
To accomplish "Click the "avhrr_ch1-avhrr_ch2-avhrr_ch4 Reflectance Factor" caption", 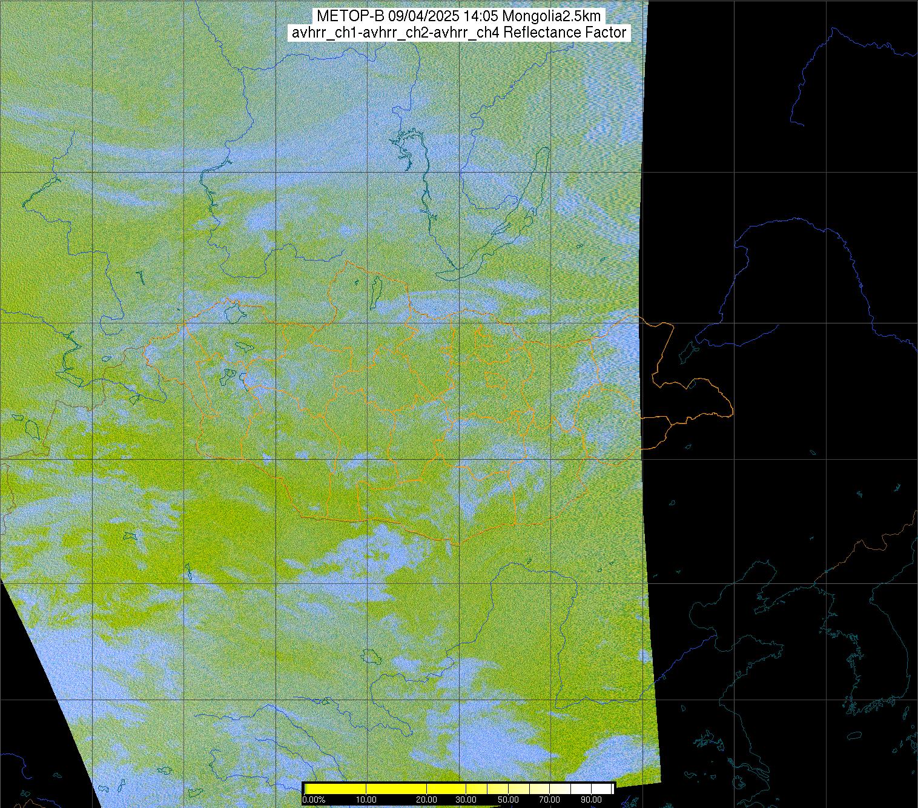I will click(458, 33).
